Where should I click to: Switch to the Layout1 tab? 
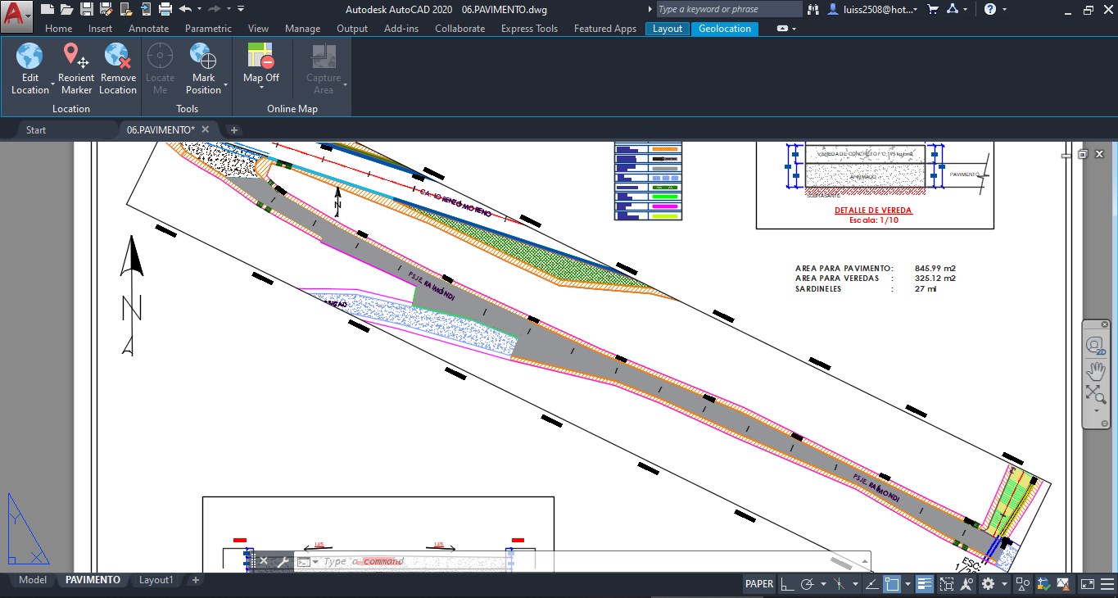156,580
